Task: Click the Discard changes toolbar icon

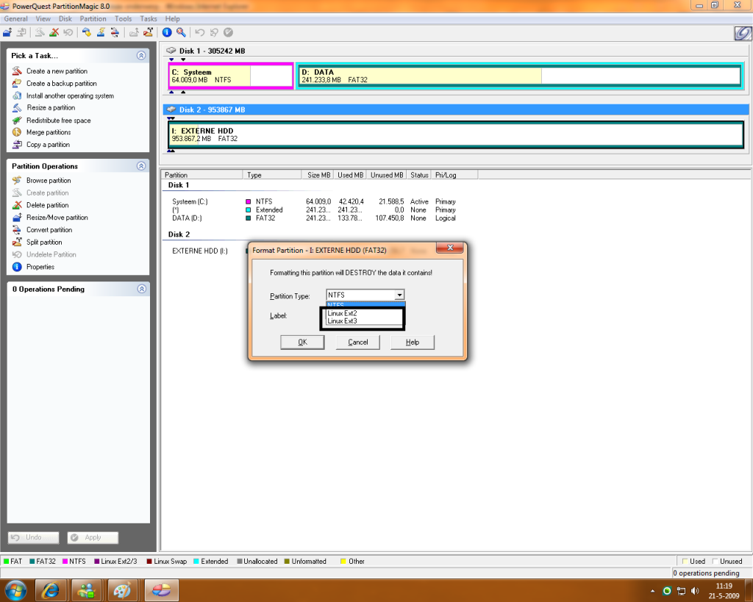Action: 214,32
